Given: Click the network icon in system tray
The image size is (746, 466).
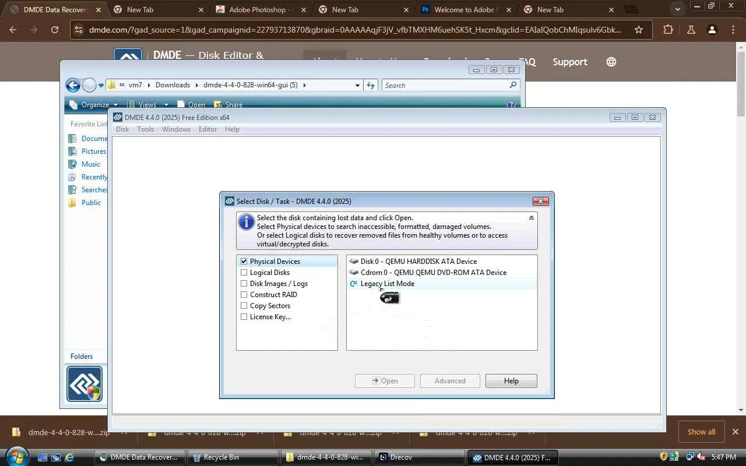Looking at the screenshot, I should (x=690, y=457).
